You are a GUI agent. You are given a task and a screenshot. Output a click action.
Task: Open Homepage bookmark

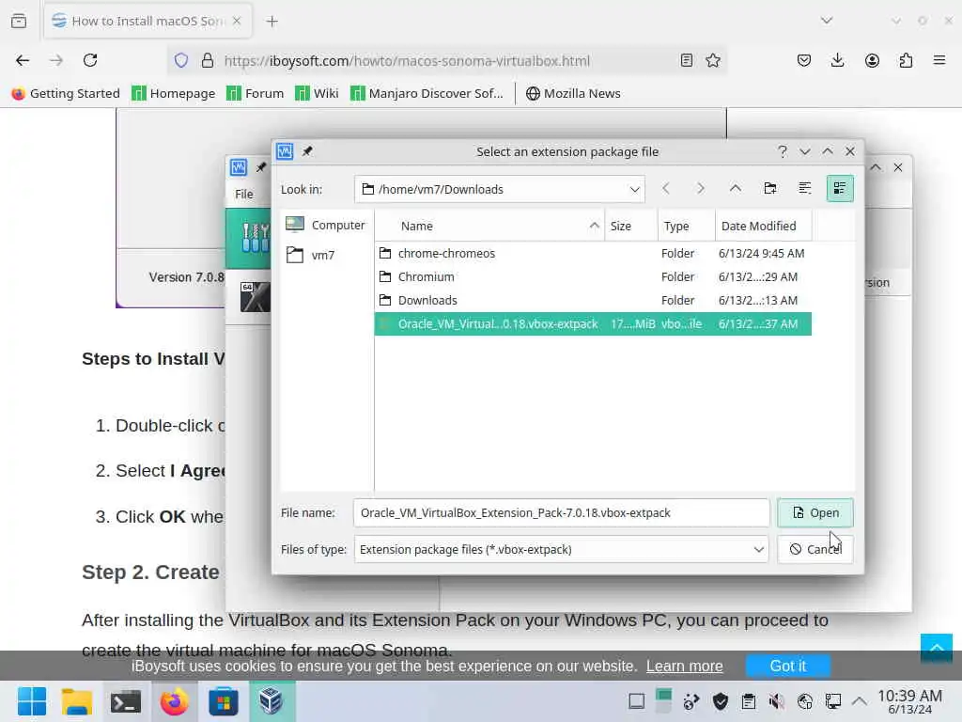pos(174,93)
